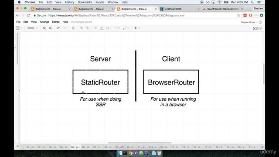Collapse the toolbar with double-chevron icon

click(x=261, y=28)
